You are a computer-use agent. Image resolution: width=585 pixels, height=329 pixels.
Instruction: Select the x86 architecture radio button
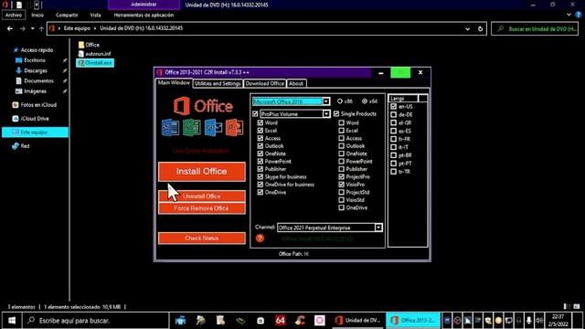[340, 101]
